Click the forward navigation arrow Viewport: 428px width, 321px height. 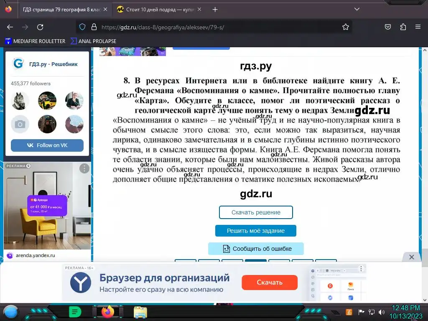point(25,27)
